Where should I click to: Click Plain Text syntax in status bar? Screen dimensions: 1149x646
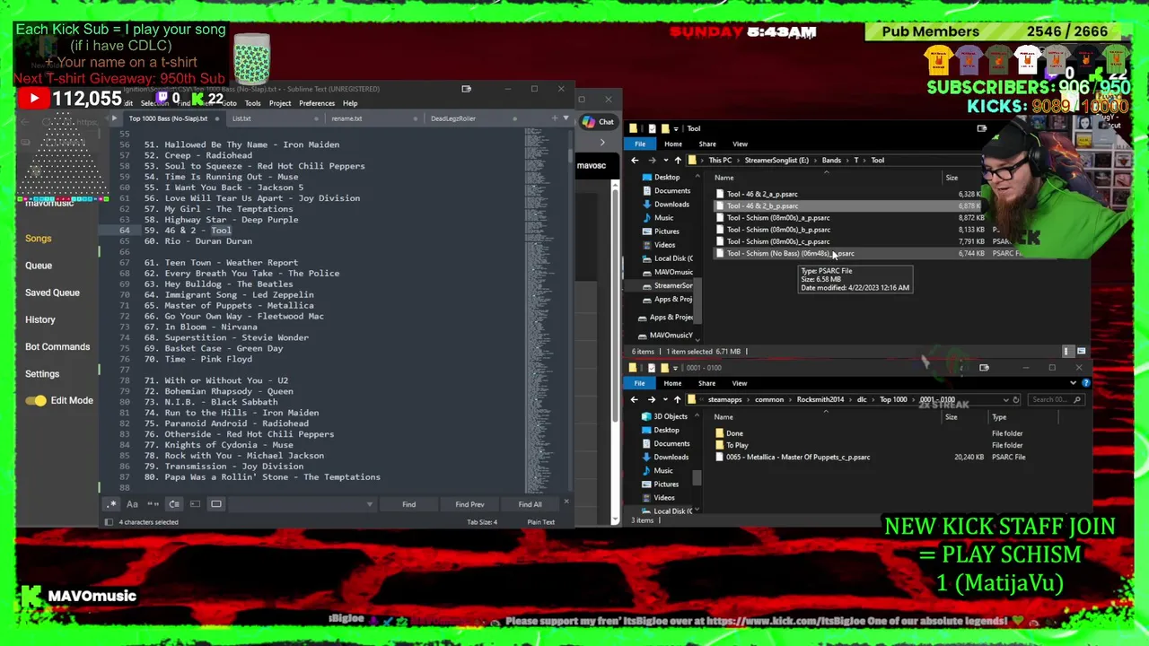(x=540, y=522)
